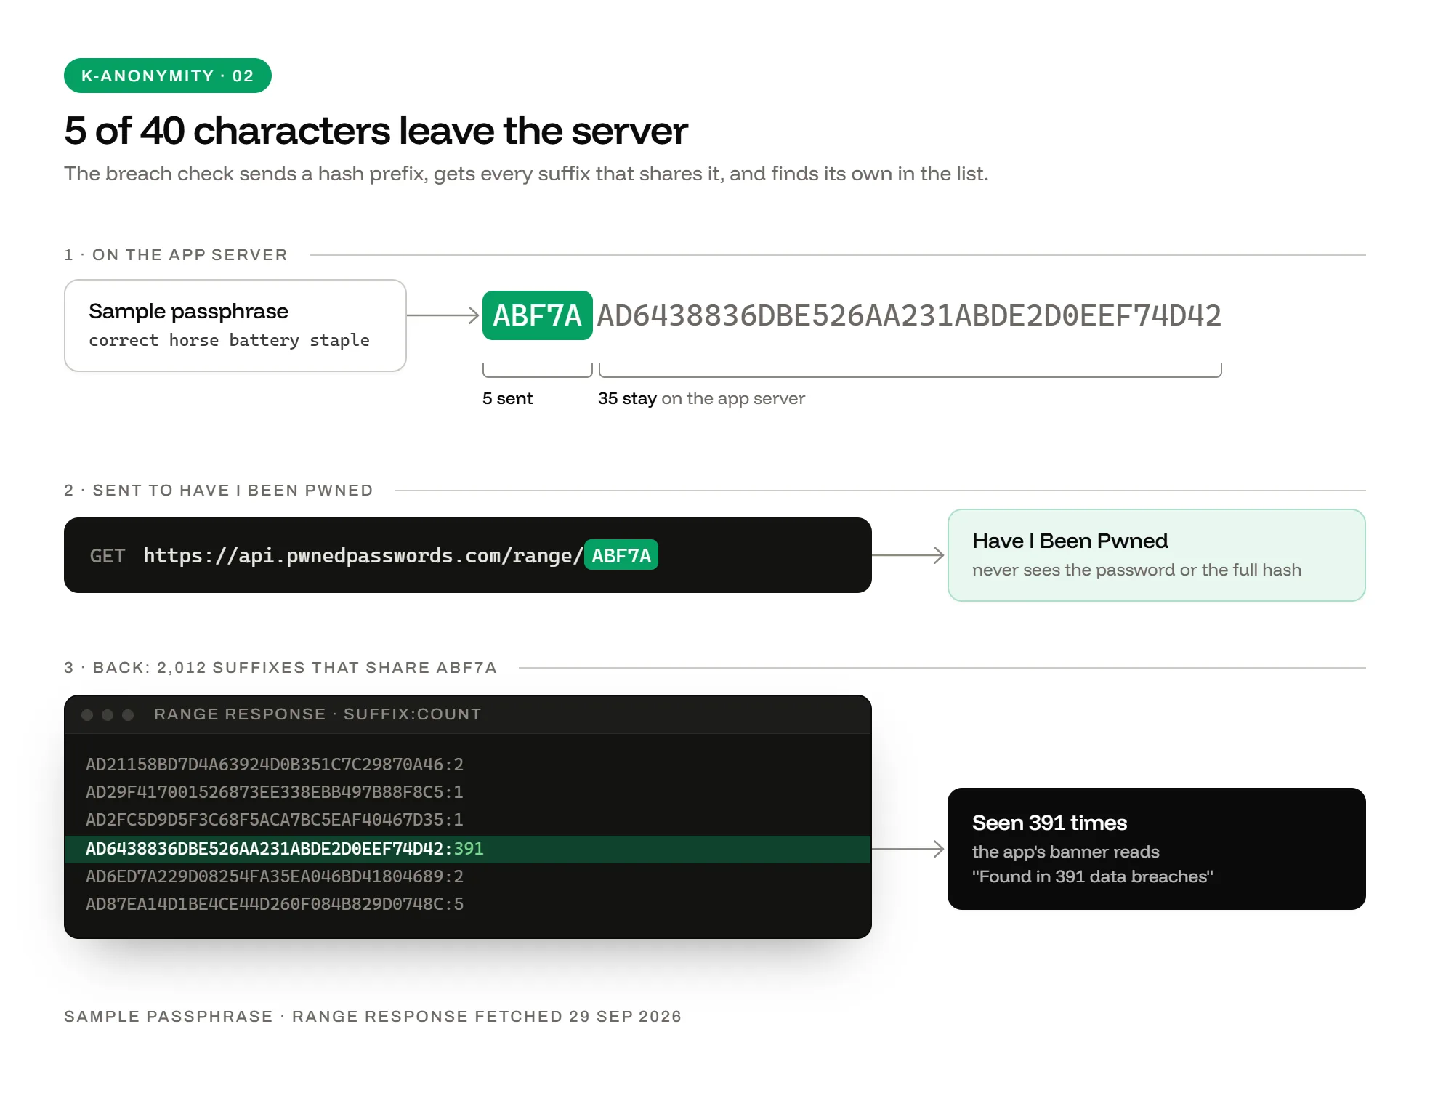Select row AD21158BD7D4A63924D0B351C7C29870A46:2
The height and width of the screenshot is (1093, 1430).
click(468, 765)
